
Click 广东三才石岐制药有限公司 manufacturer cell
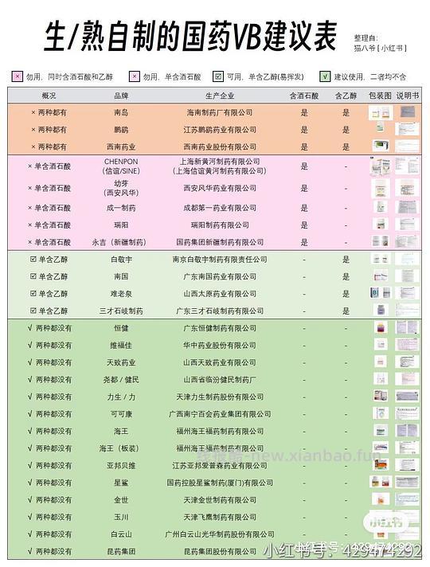220,311
